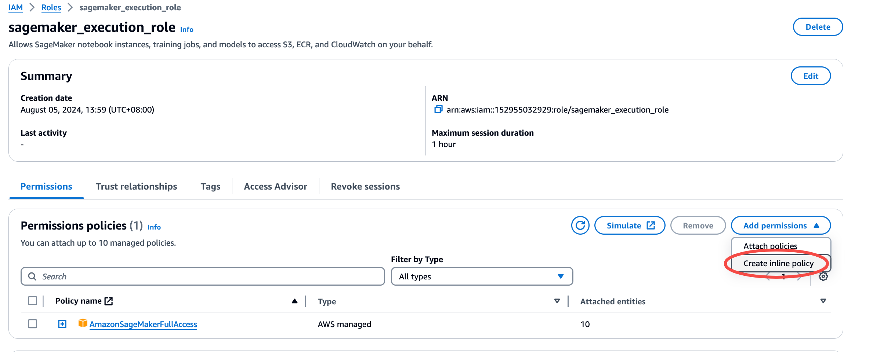Screen dimensions: 895x352
Task: Click the AWS managed type cell
Action: (x=344, y=324)
